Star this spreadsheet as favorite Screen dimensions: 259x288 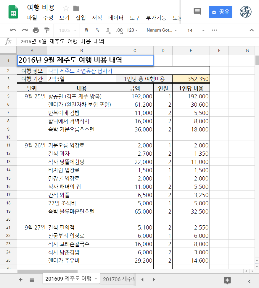click(x=66, y=8)
